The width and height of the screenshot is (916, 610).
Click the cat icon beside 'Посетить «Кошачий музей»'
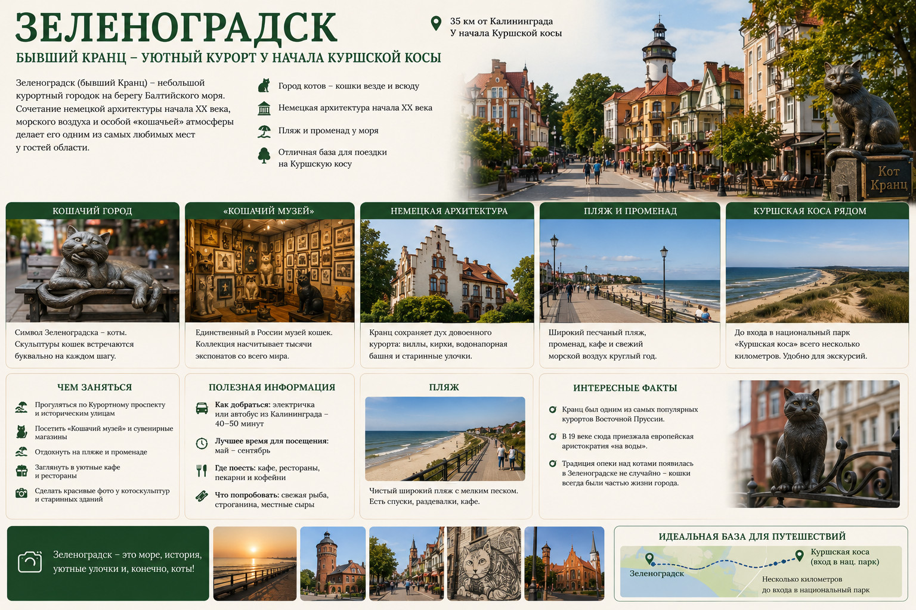(21, 432)
